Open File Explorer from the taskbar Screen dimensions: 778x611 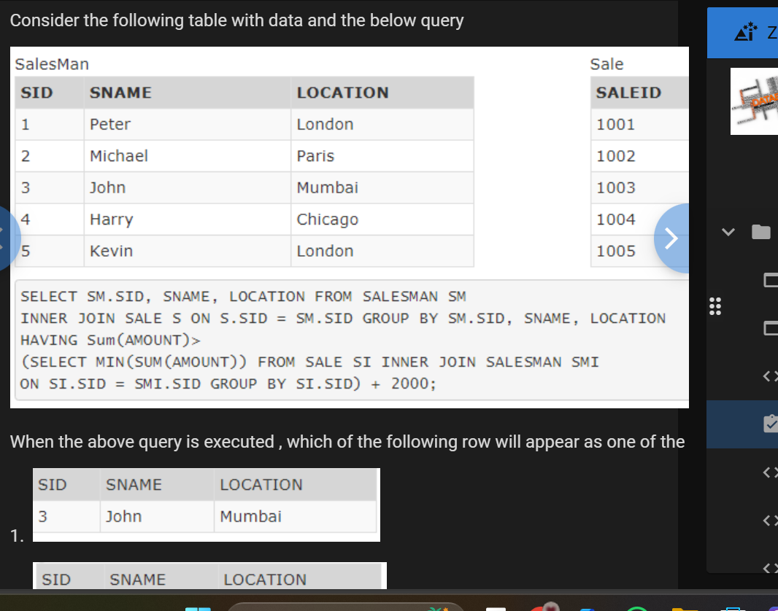(685, 607)
